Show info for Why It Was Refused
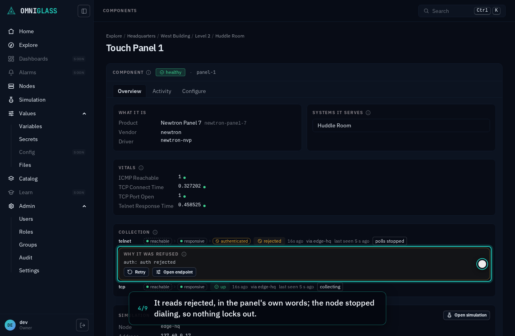 click(184, 254)
